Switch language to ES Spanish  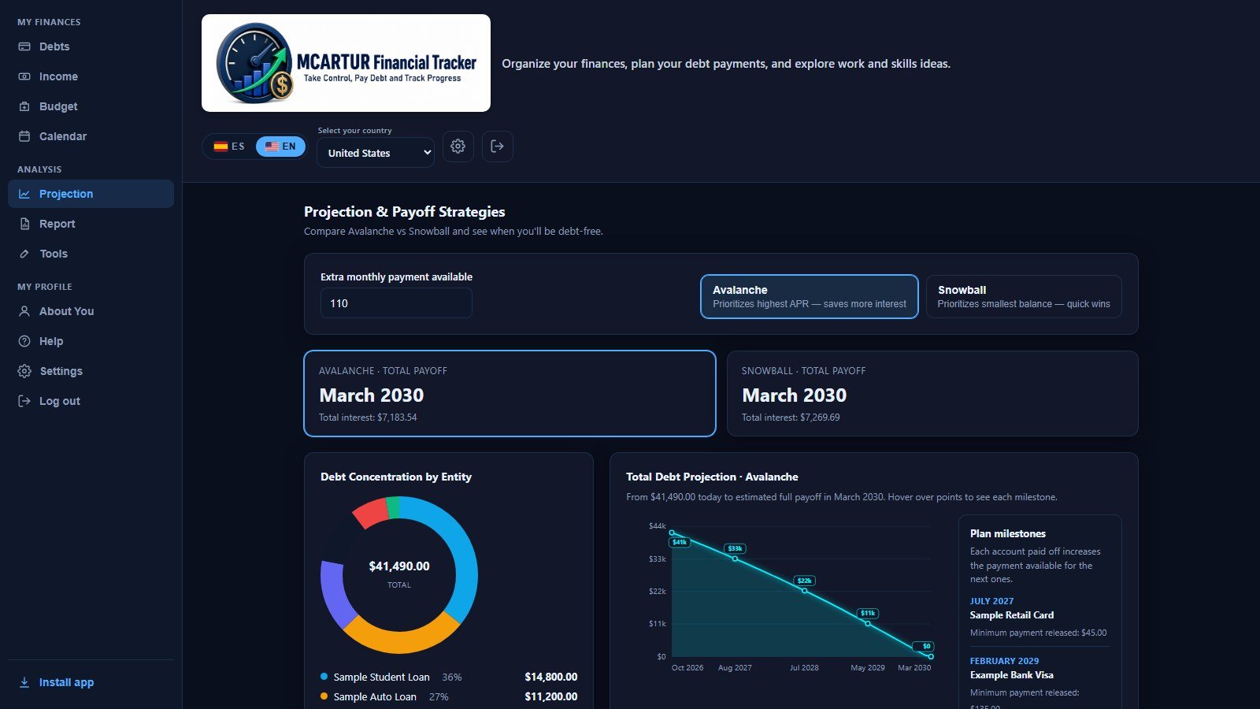point(229,147)
